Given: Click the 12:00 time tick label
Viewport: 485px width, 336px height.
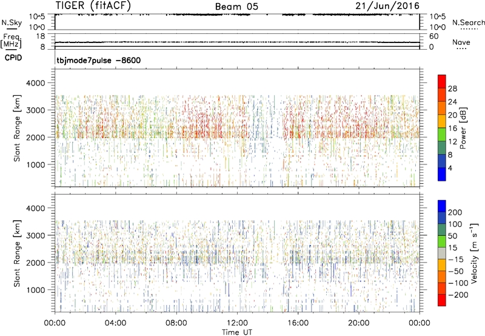Looking at the screenshot, I should 237,323.
